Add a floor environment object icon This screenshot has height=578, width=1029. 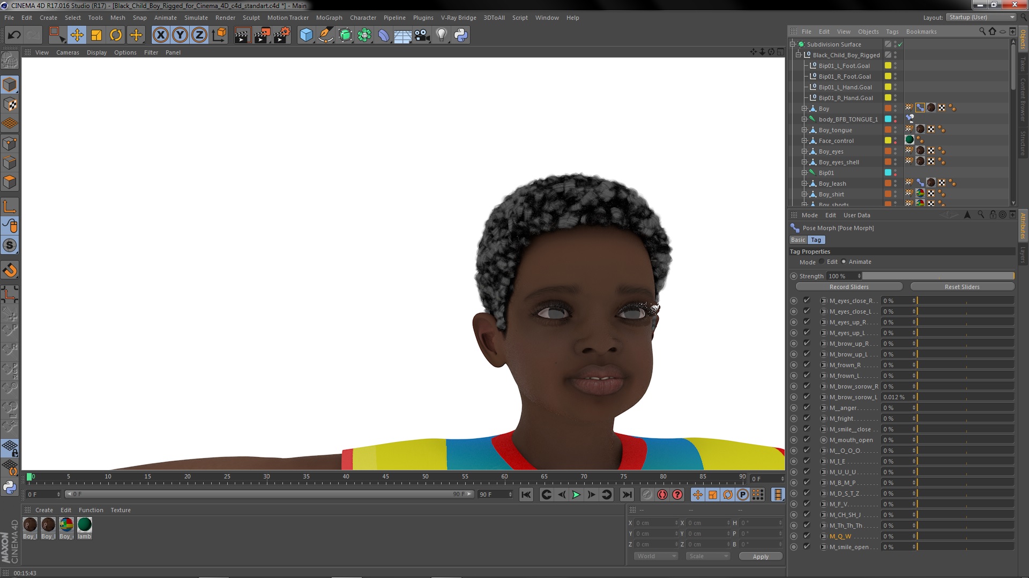click(403, 35)
